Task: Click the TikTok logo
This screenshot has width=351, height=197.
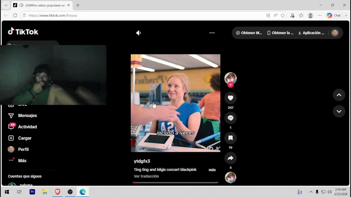Action: coord(23,32)
